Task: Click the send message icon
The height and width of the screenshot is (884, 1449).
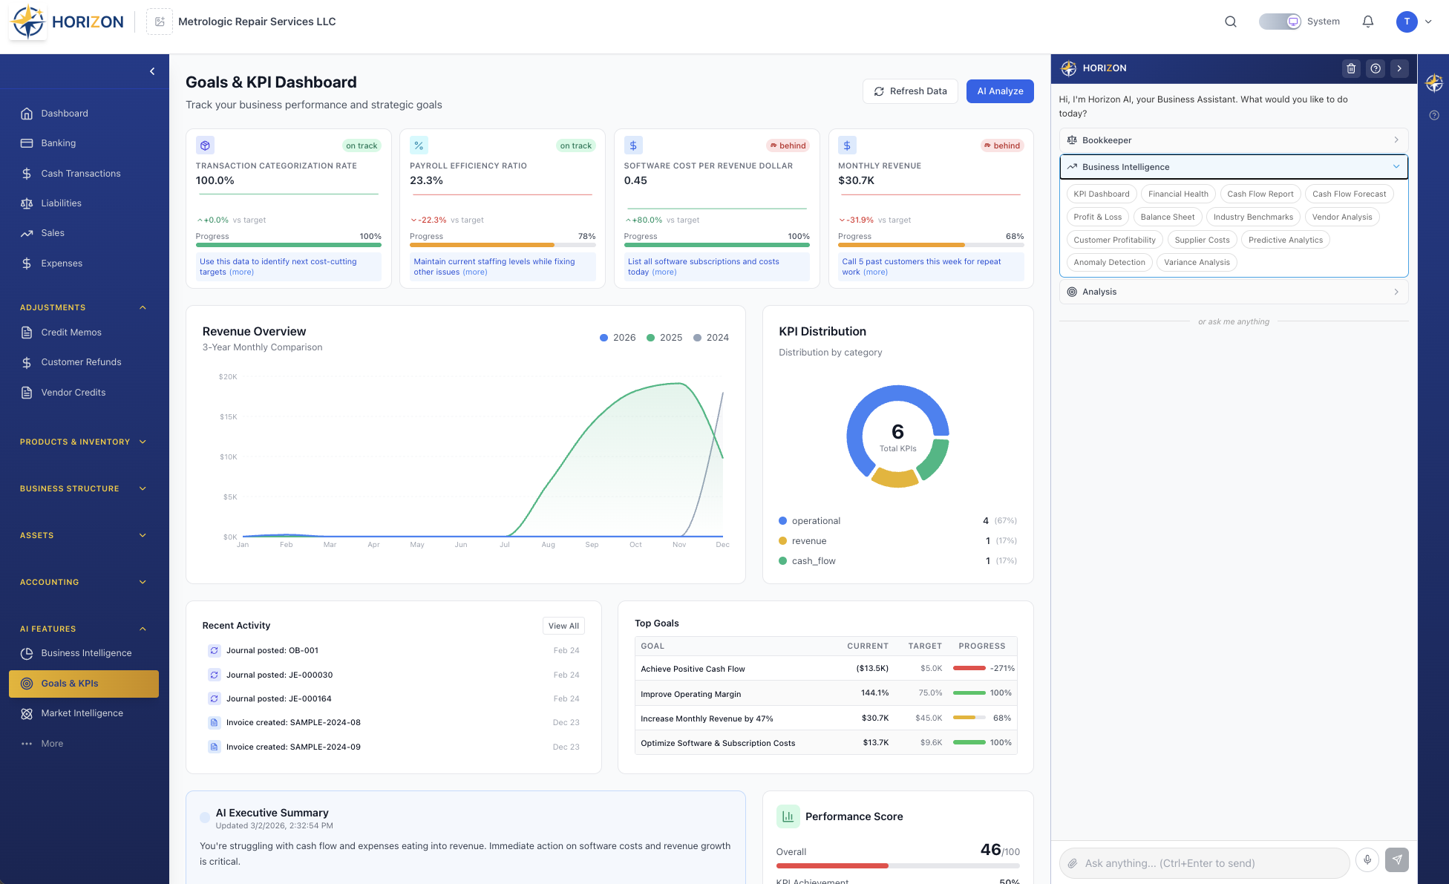Action: tap(1397, 860)
